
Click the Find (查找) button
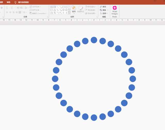(x=103, y=7)
